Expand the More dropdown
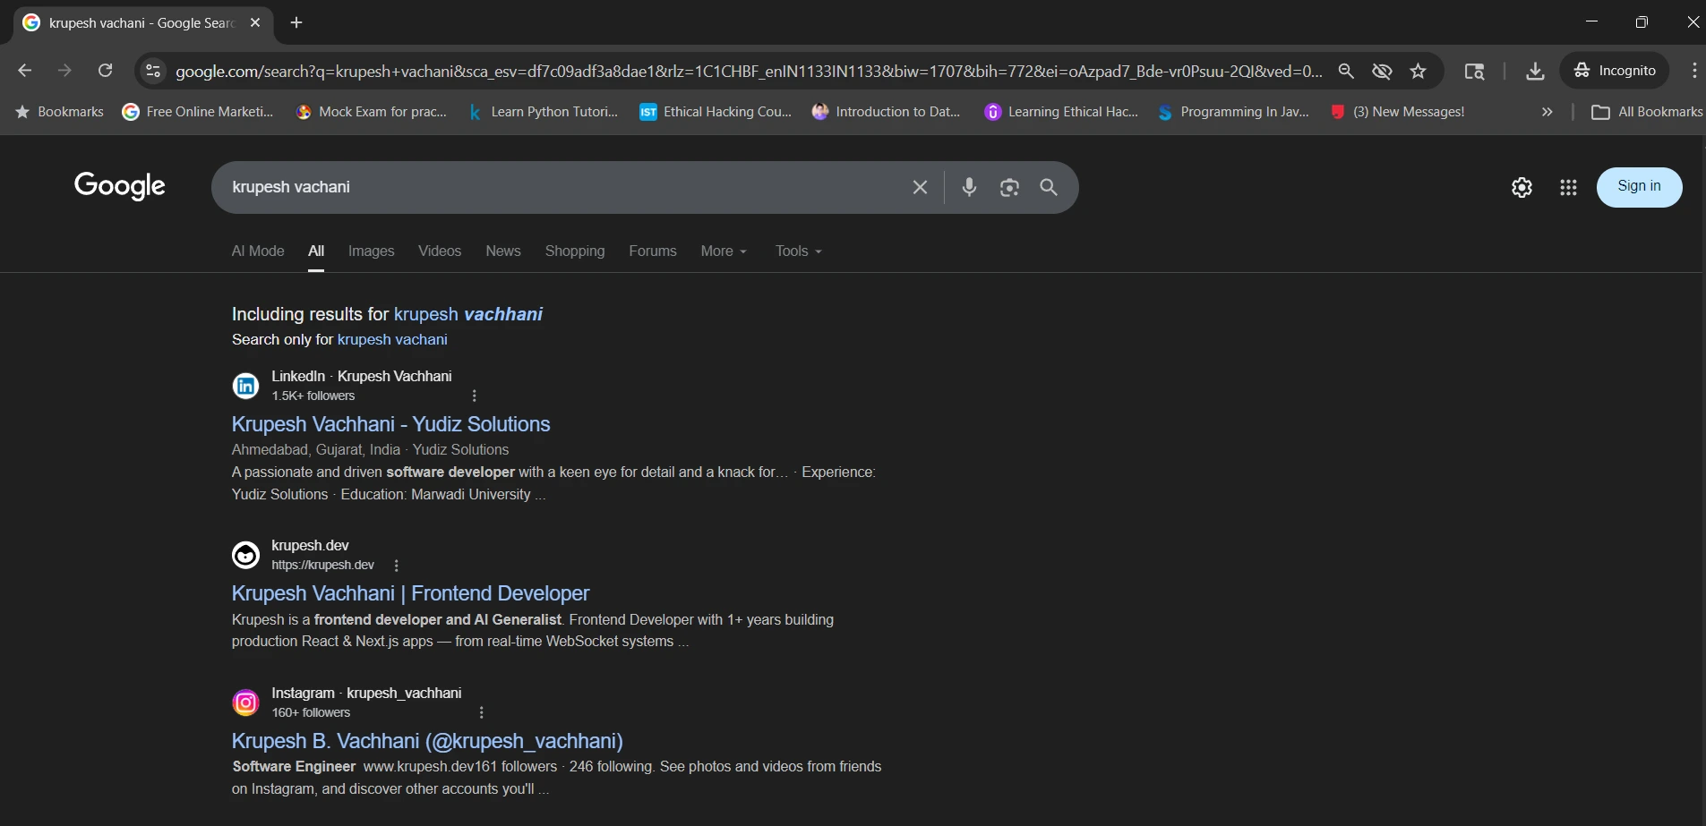This screenshot has width=1706, height=826. [x=724, y=251]
